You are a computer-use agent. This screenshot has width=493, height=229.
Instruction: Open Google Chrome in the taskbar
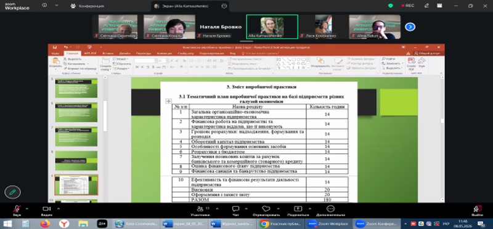click(x=280, y=224)
